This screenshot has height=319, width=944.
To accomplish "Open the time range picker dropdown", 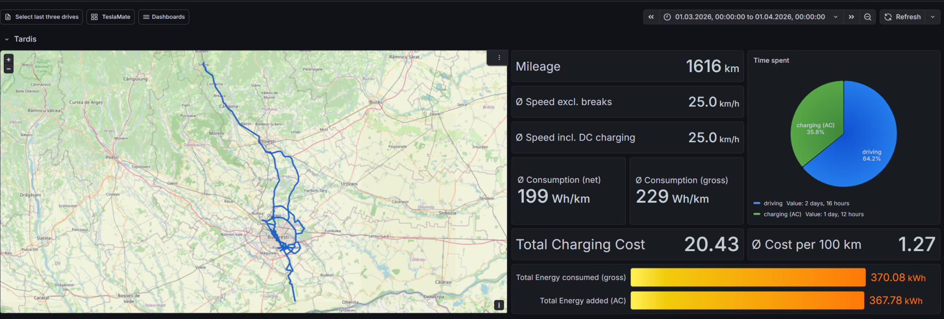I will click(750, 17).
